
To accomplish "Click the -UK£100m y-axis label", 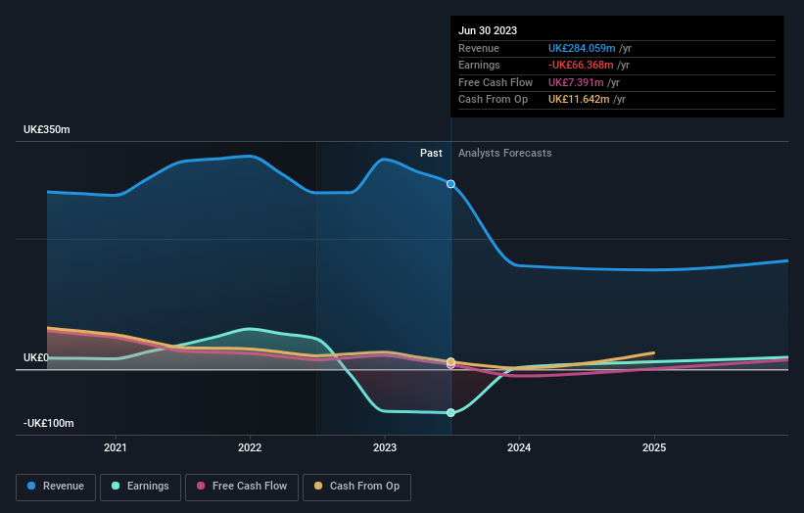I will [x=49, y=423].
